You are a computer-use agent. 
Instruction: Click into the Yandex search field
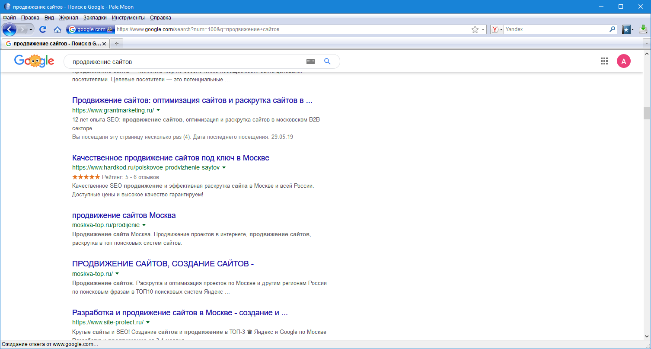(x=556, y=29)
